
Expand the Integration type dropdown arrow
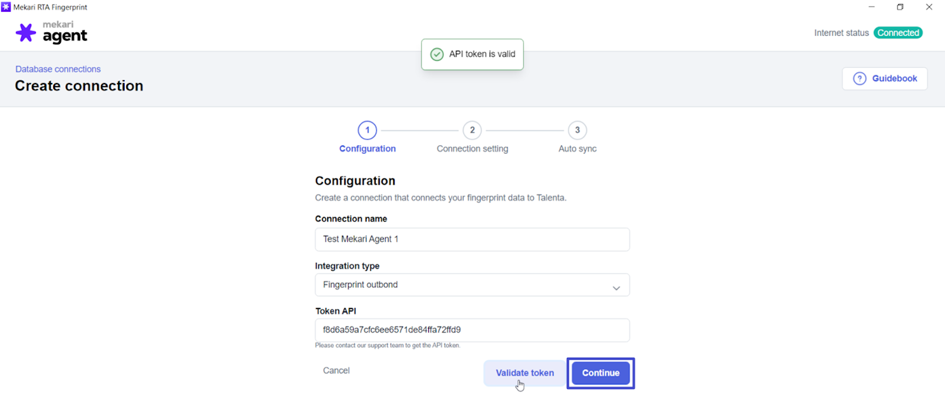point(616,288)
